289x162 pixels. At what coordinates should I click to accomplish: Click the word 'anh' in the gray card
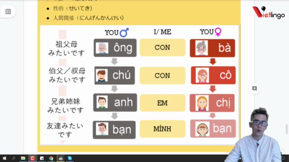[123, 102]
